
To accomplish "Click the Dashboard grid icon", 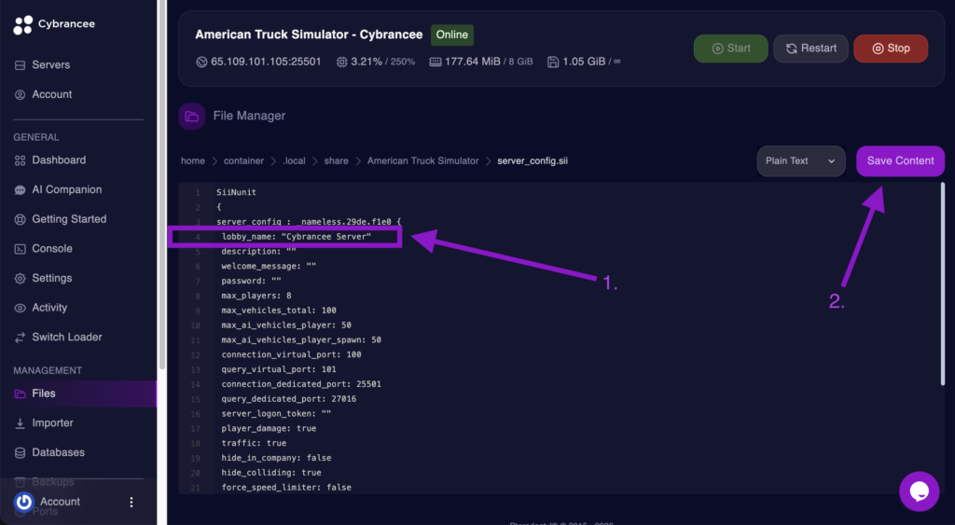I will [x=21, y=160].
